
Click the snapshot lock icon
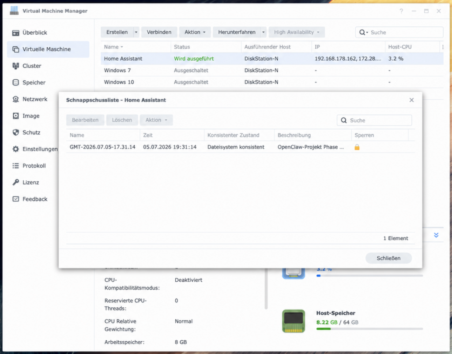357,147
